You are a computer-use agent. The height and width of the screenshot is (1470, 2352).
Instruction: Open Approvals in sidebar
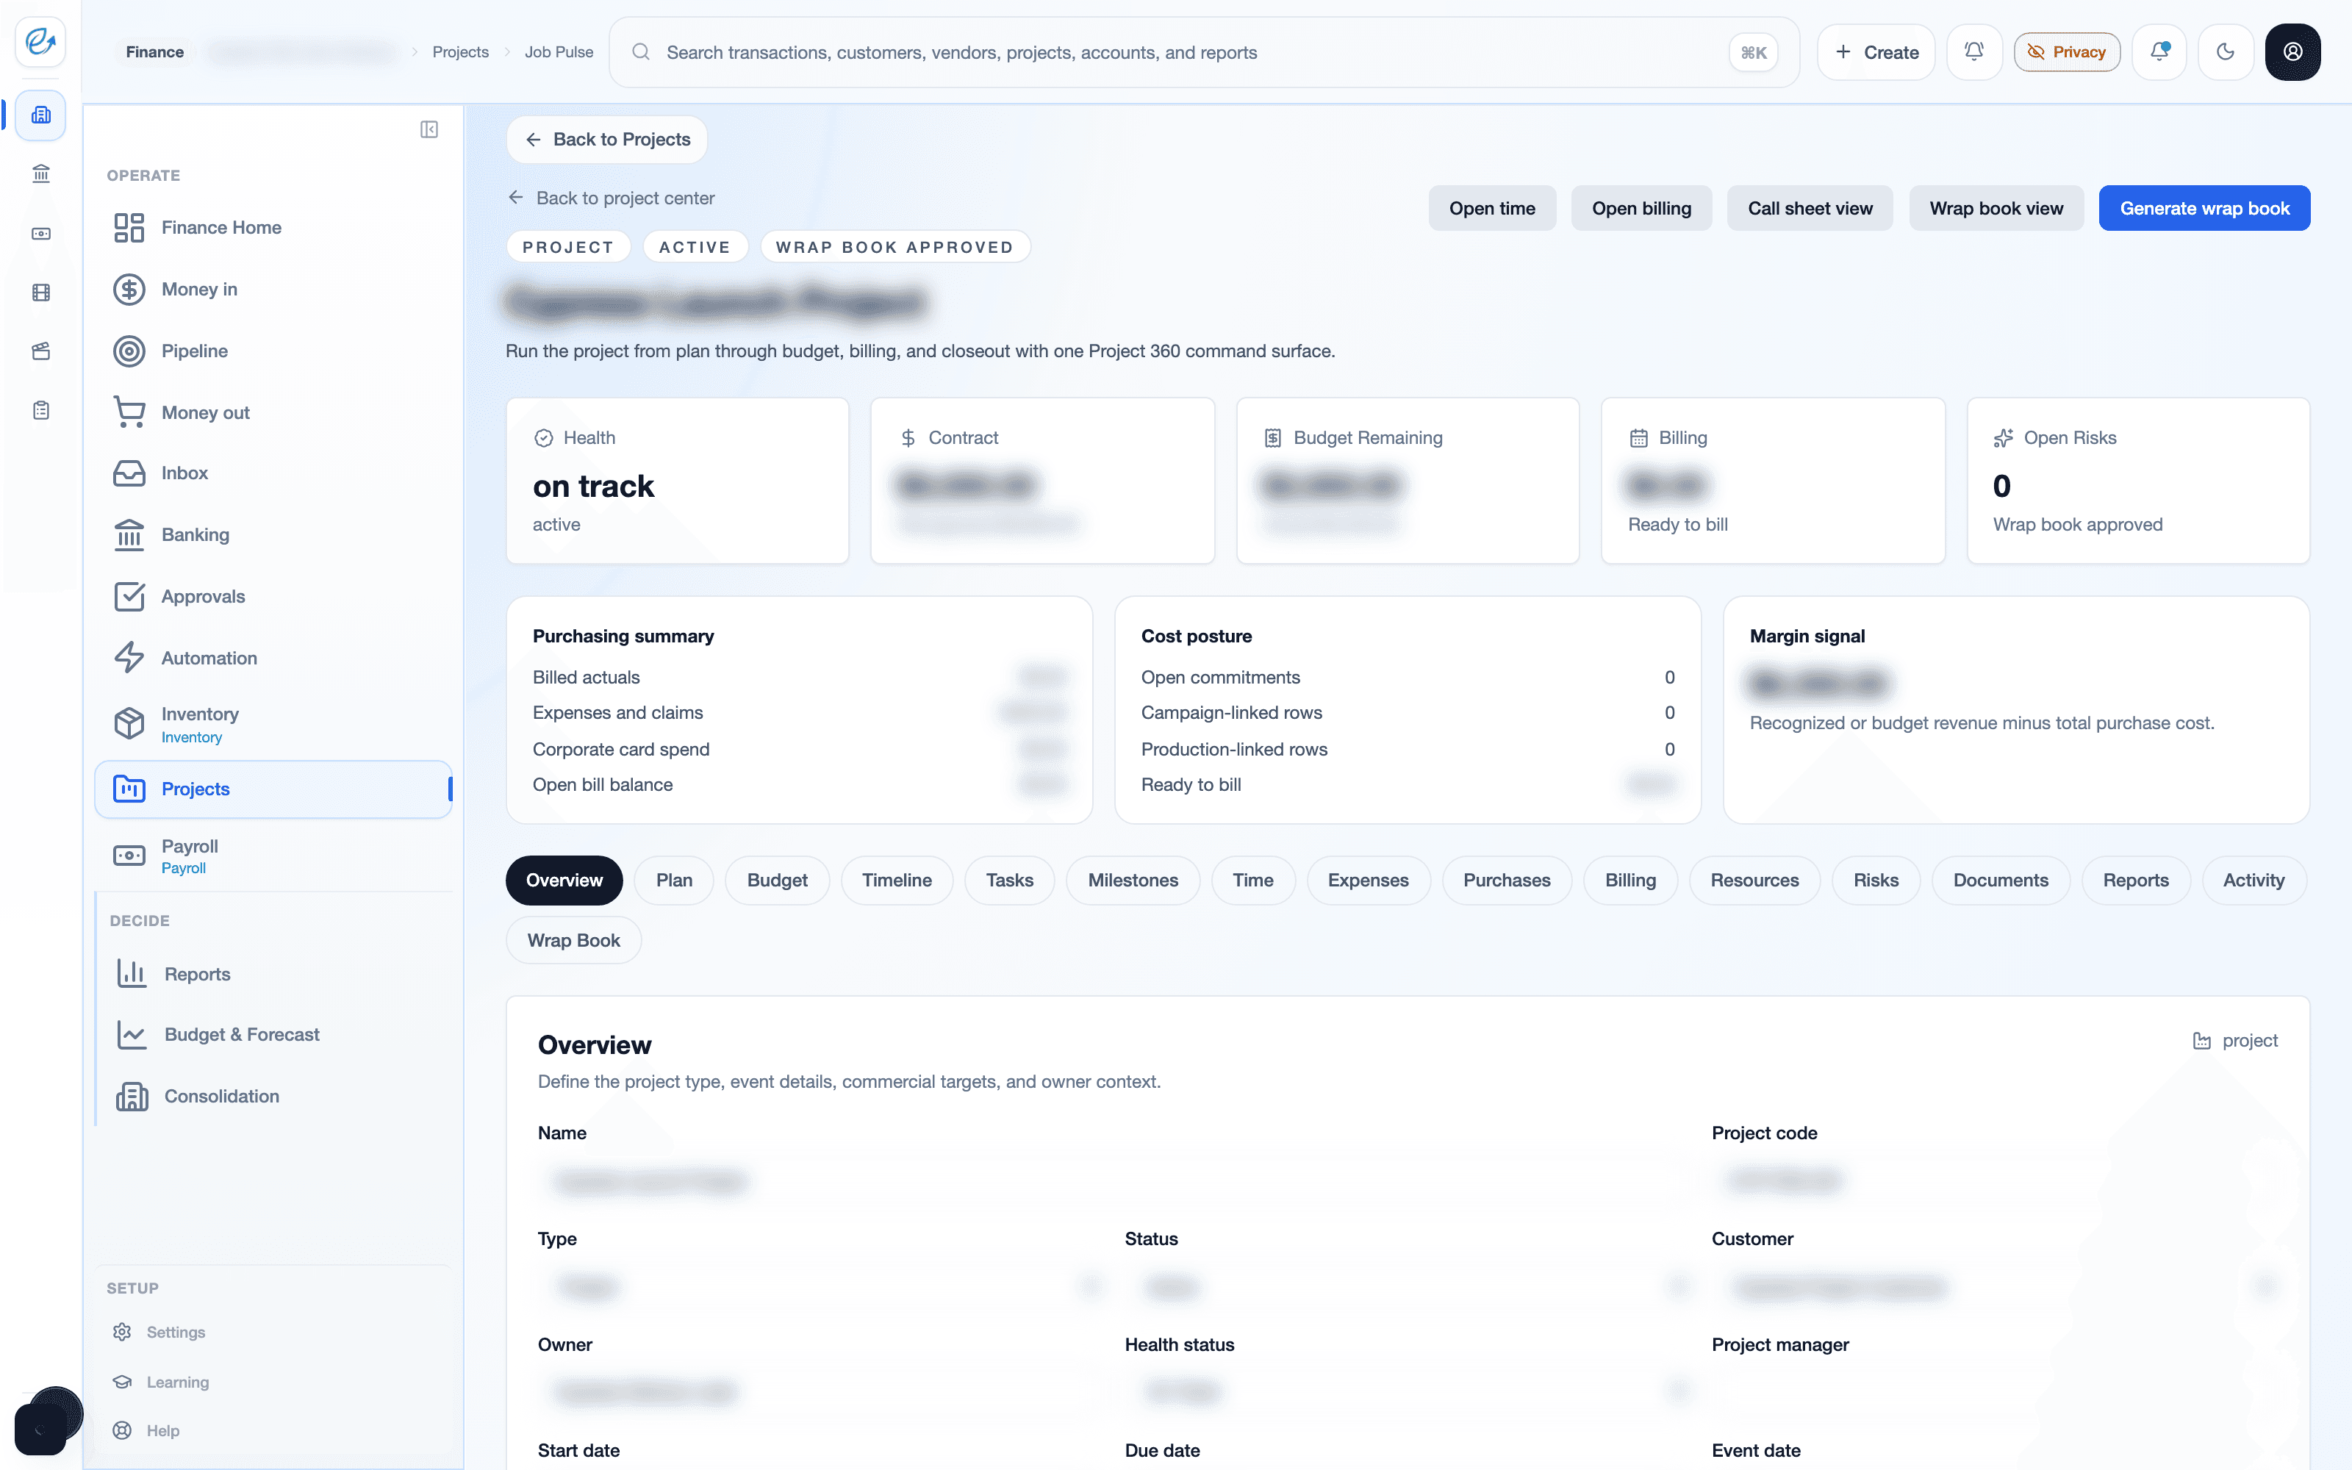pos(273,596)
